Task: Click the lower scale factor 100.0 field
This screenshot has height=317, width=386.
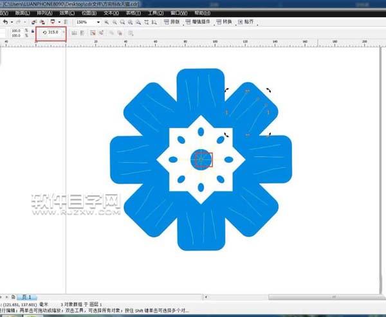Action: tap(16, 36)
